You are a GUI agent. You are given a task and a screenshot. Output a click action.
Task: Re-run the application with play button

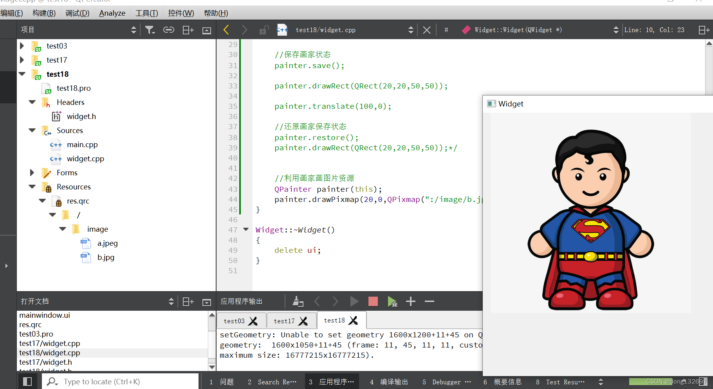click(354, 301)
